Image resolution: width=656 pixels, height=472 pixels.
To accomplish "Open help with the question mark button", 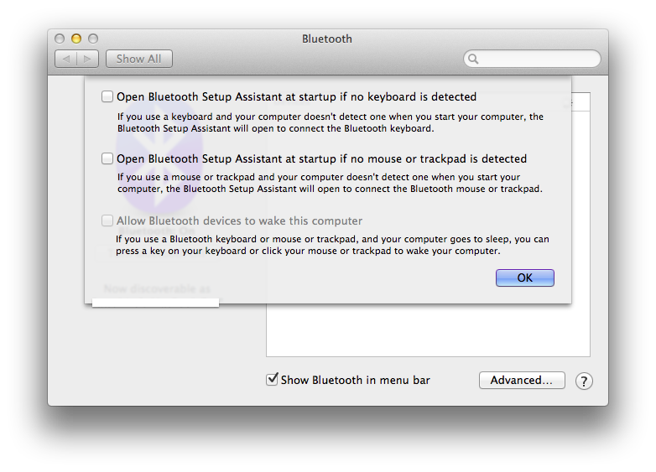I will pyautogui.click(x=584, y=381).
